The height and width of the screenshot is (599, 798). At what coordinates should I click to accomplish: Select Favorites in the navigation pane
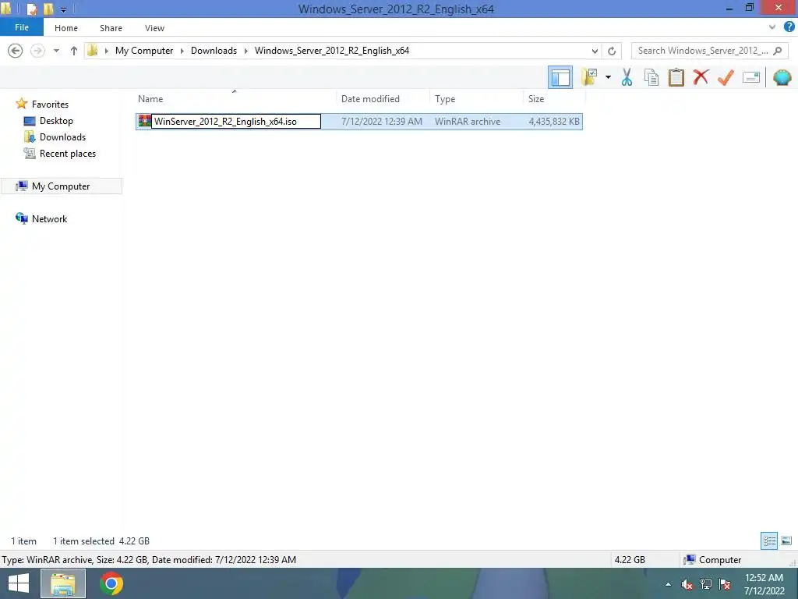50,104
